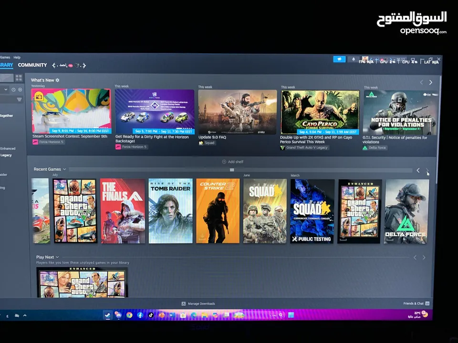Click the shelf drag handle icon
This screenshot has height=343, width=458.
(232, 170)
